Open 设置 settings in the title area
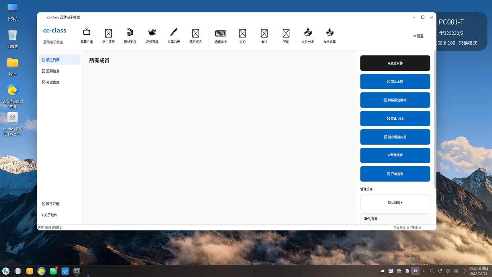The width and height of the screenshot is (492, 277). point(418,36)
